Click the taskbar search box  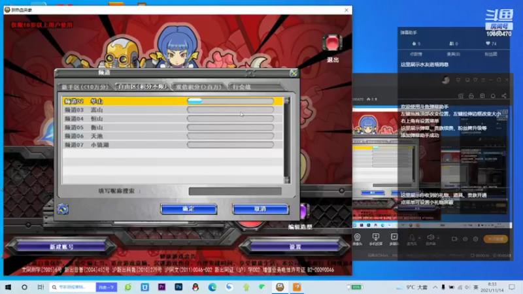[x=73, y=287]
